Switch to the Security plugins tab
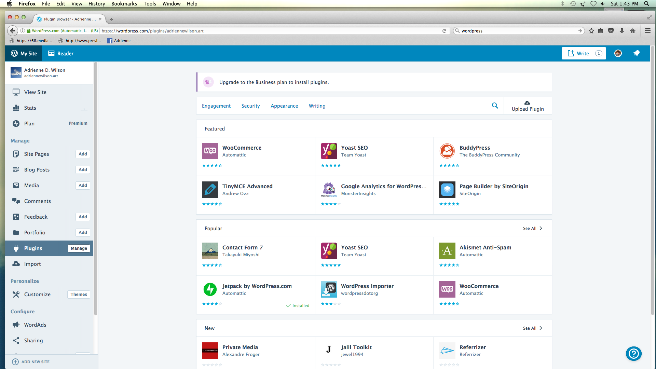The width and height of the screenshot is (656, 369). coord(250,106)
